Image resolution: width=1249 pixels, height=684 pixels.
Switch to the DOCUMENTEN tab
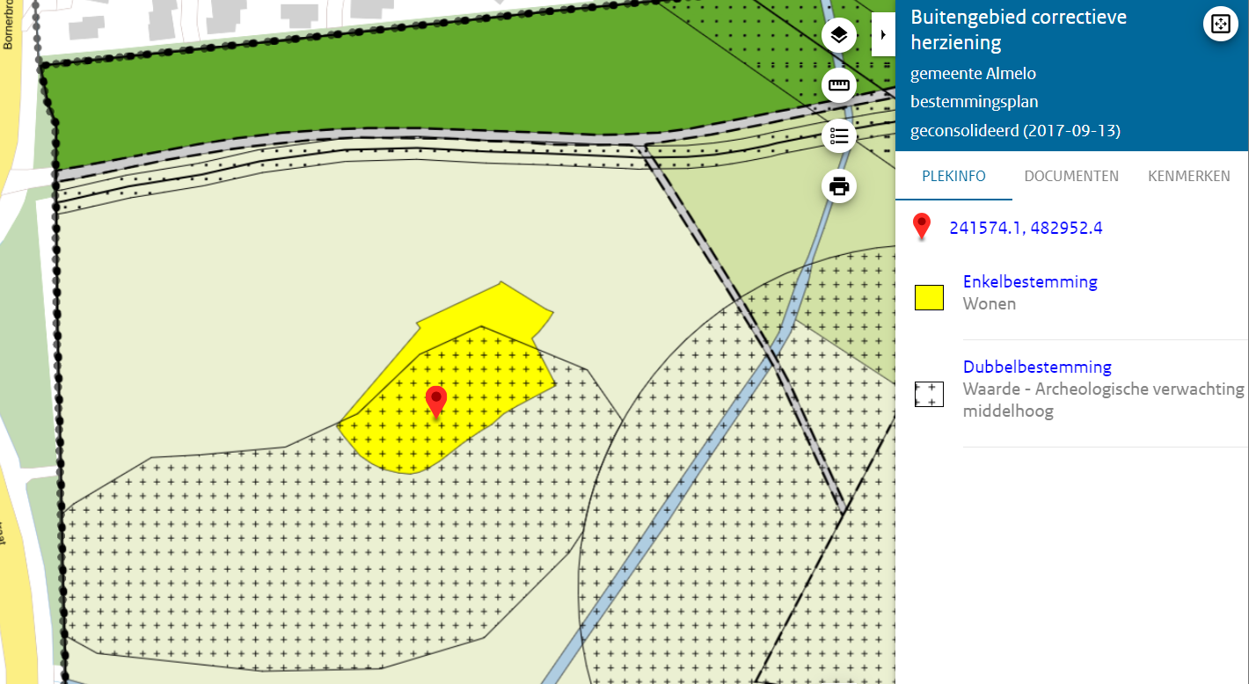point(1071,176)
